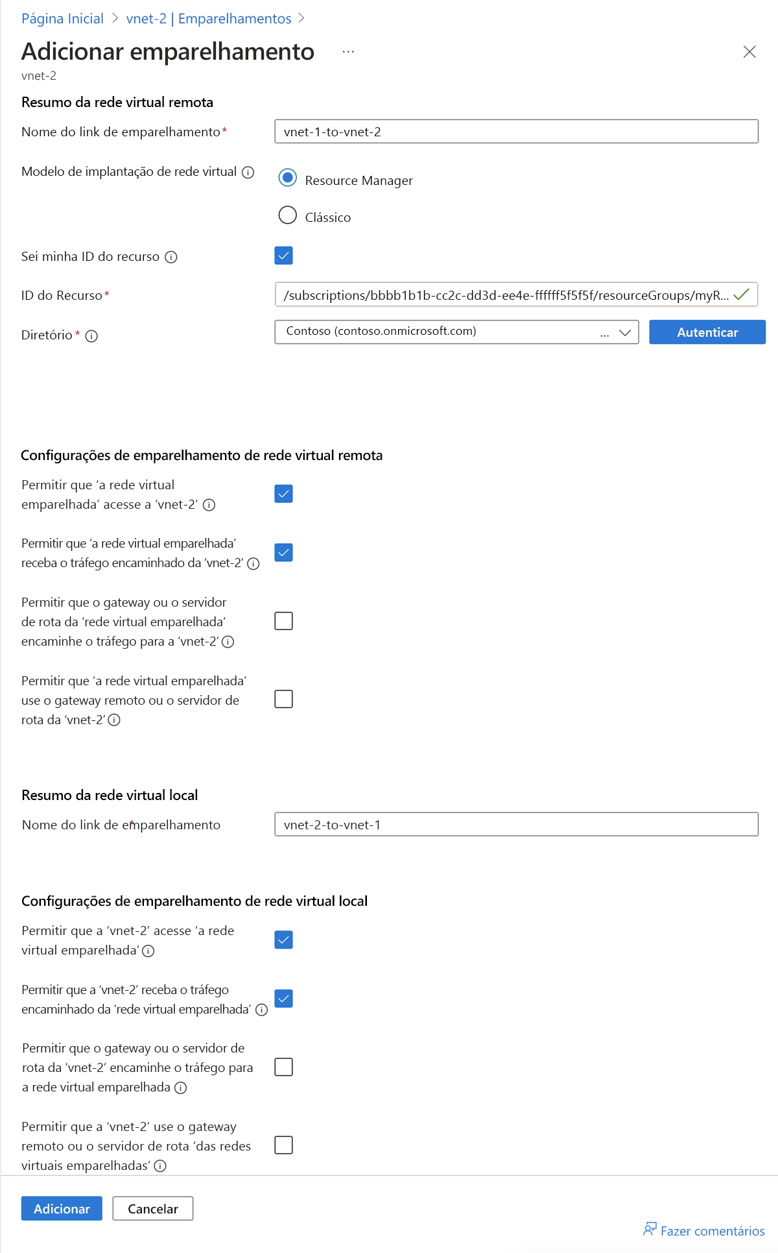Click info icon next to Sei minha ID do recurso
Screen dimensions: 778x1253
[x=171, y=257]
